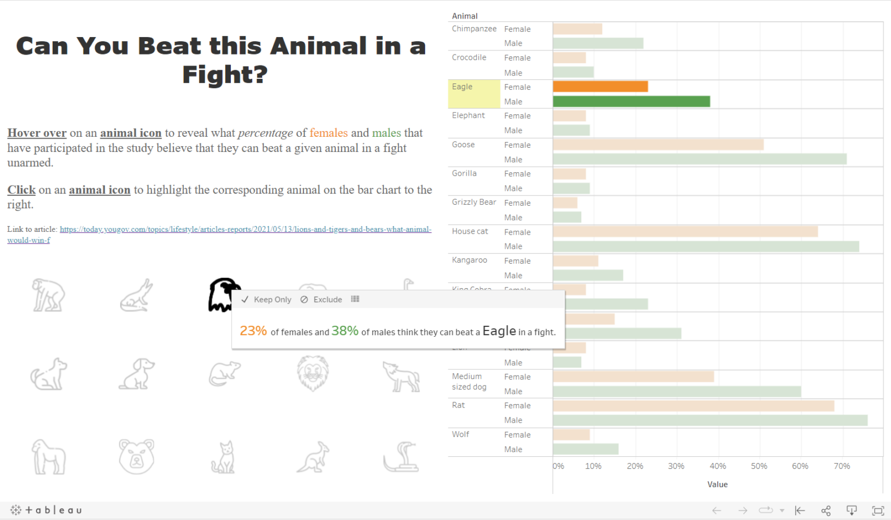The image size is (891, 520).
Task: Open sharing options with the share icon
Action: [x=825, y=510]
